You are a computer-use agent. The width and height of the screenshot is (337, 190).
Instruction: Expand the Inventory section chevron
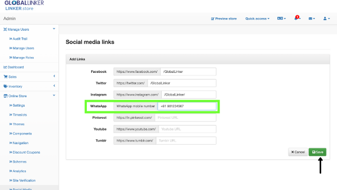point(54,85)
